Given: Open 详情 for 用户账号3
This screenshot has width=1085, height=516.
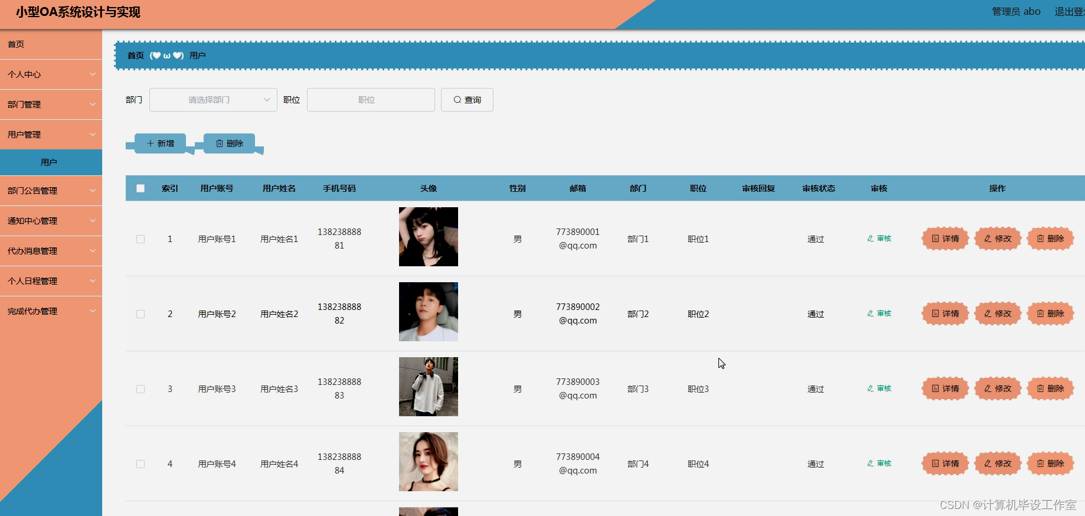Looking at the screenshot, I should click(945, 388).
